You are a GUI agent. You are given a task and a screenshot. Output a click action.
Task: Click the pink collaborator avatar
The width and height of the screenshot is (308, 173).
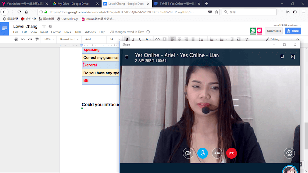click(x=259, y=31)
